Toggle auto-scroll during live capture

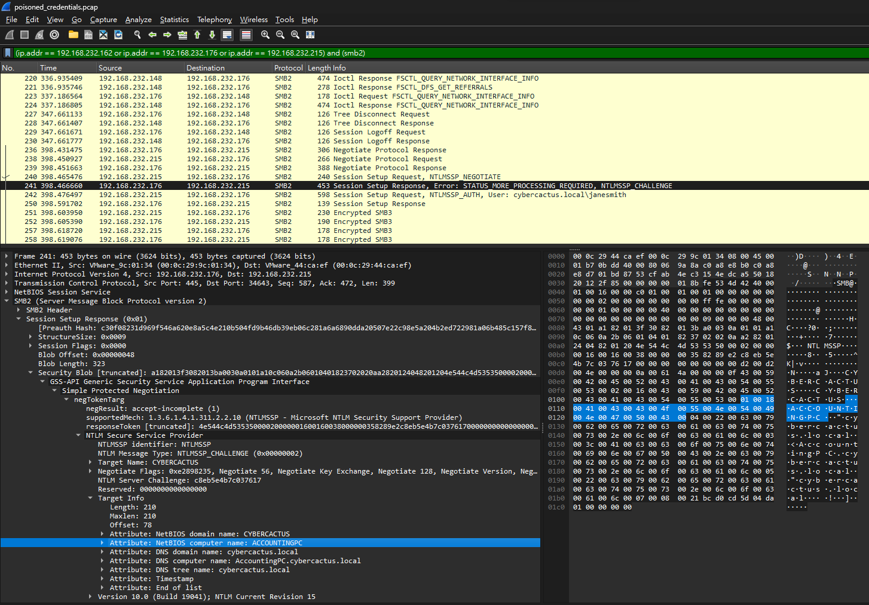pos(227,35)
